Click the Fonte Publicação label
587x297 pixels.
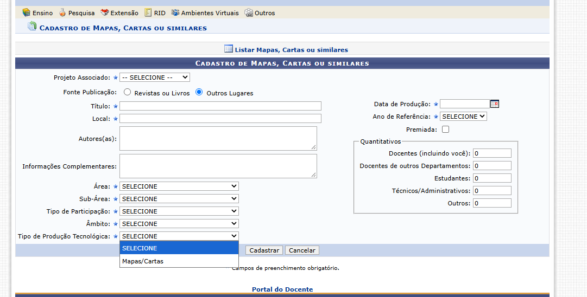click(x=90, y=92)
